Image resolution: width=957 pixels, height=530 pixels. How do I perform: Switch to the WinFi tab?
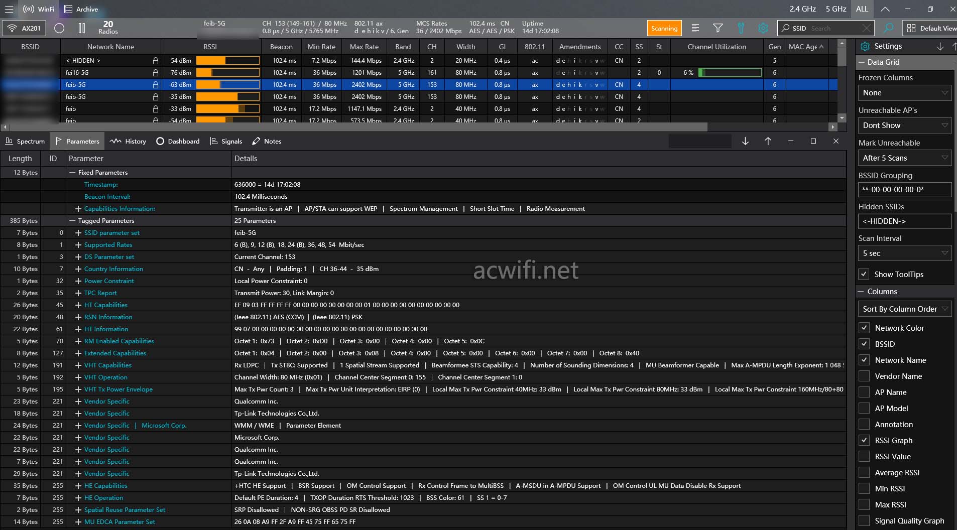39,9
